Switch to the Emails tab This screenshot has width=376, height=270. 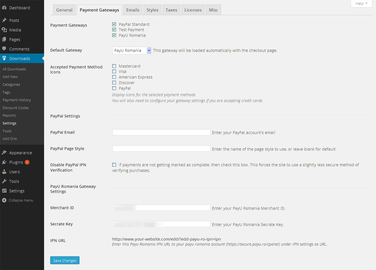pyautogui.click(x=132, y=10)
